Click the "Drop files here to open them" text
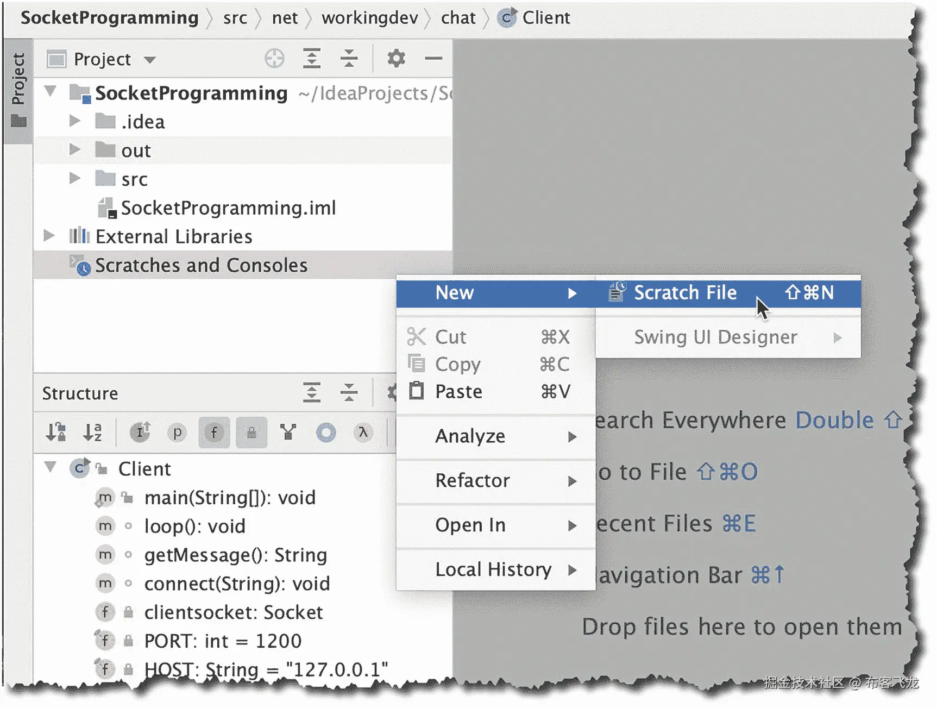 click(742, 627)
